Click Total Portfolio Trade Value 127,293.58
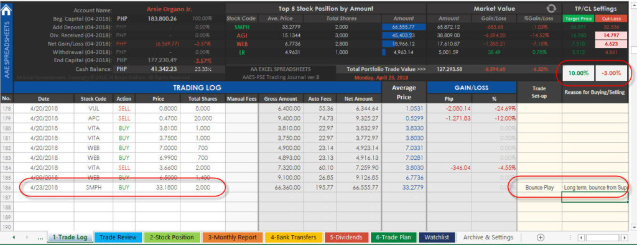Screen dimensions: 637x245 (x=449, y=69)
